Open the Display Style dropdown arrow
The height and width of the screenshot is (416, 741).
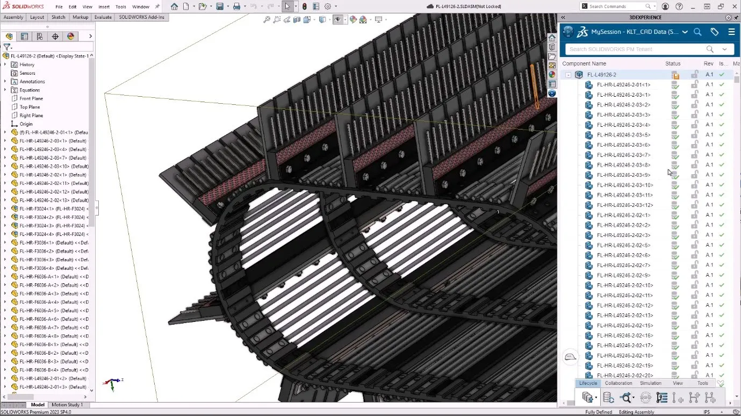click(x=329, y=20)
